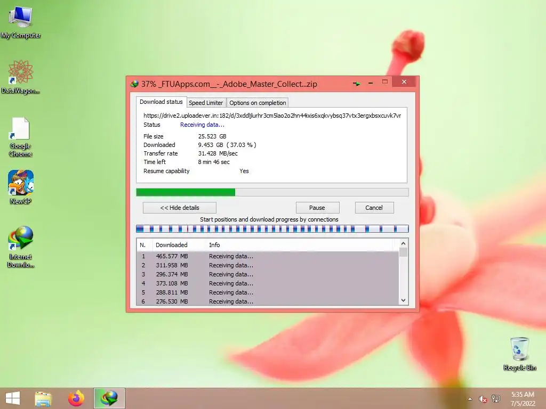Switch to Download status tab
This screenshot has height=409, width=546.
tap(161, 102)
